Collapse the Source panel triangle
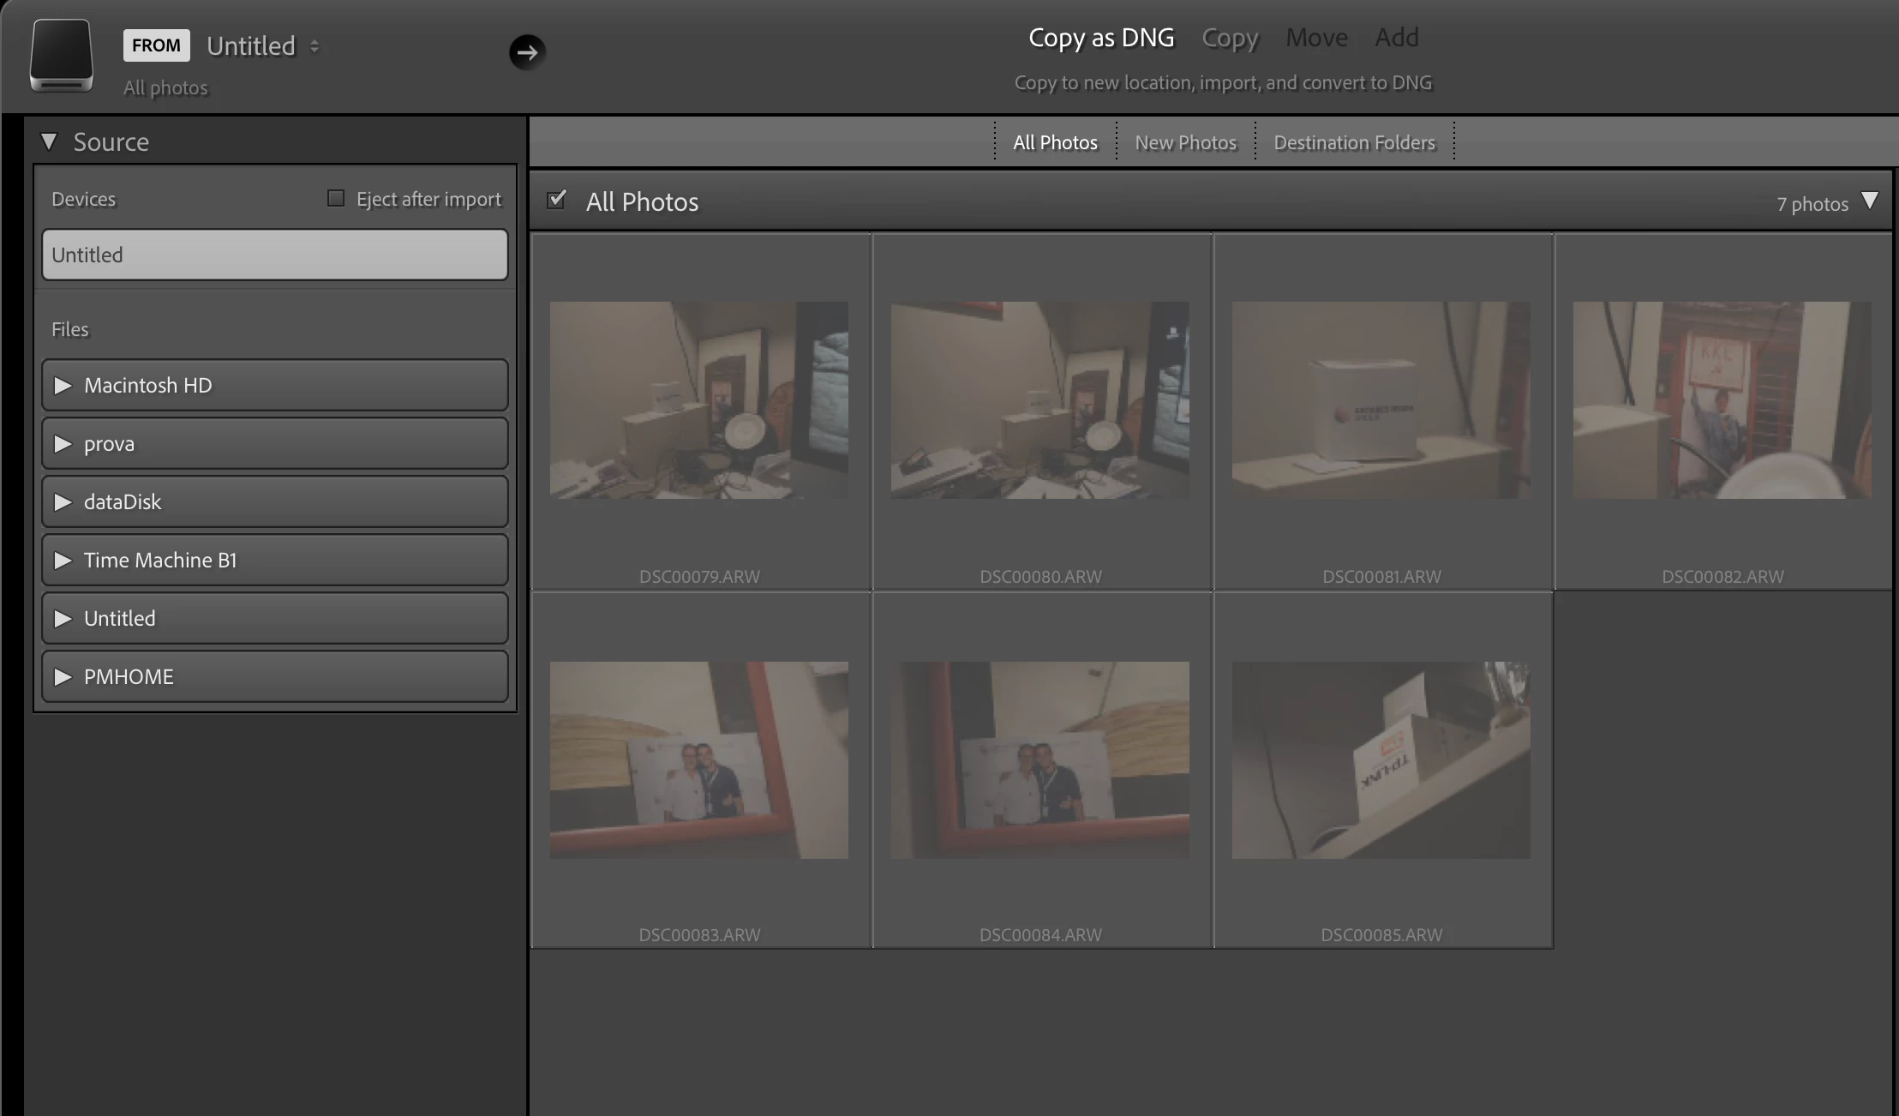Screen dimensions: 1899x1116 pyautogui.click(x=49, y=141)
